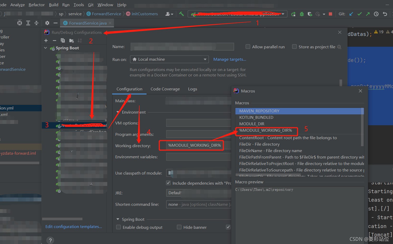Screen dimensions: 393x244
Task: Click the Git Commit checkmark icon
Action: (359, 14)
